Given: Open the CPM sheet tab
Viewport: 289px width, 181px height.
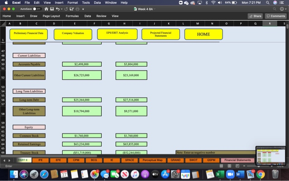Looking at the screenshot, I should pos(76,160).
